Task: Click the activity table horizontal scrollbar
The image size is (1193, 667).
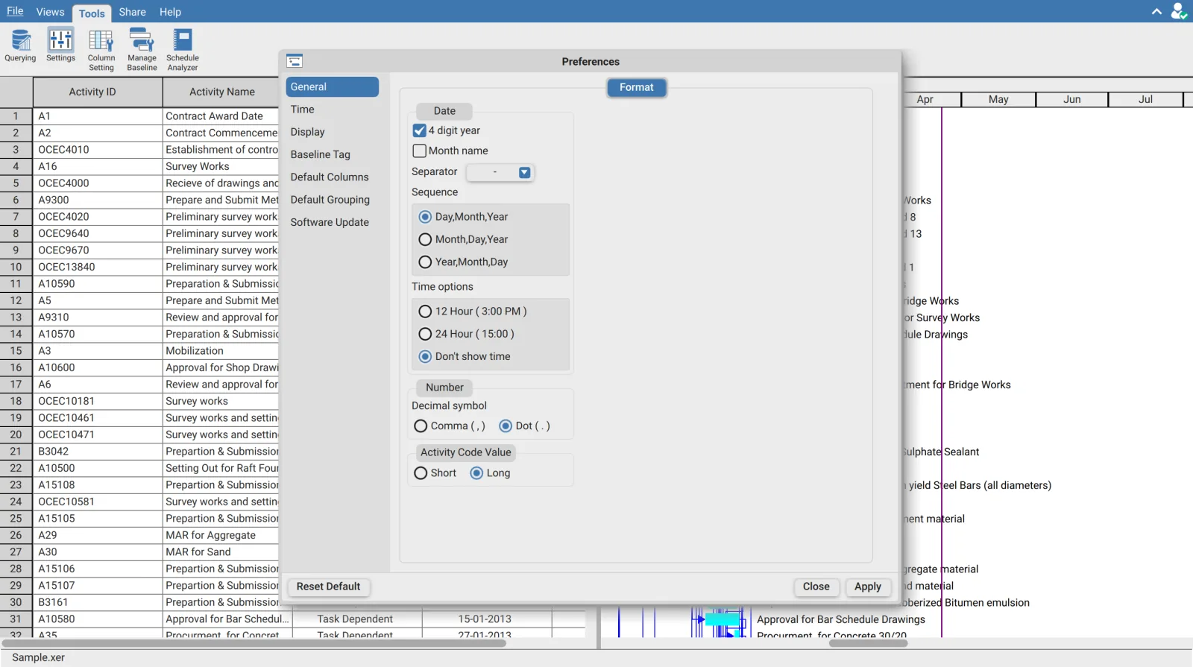Action: (254, 643)
